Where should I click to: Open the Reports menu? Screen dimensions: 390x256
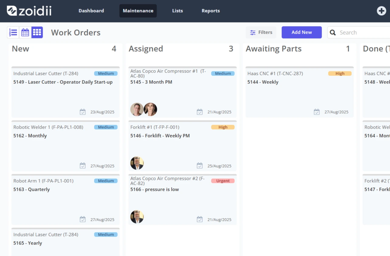point(211,11)
